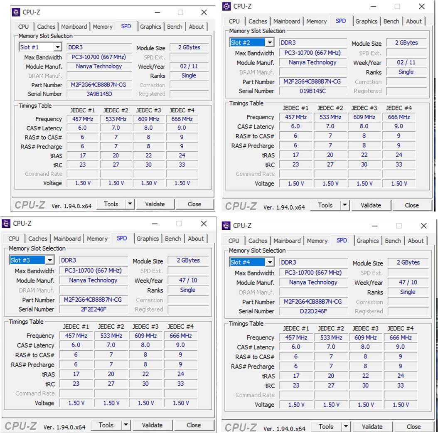
Task: Expand Tools dropdown arrow in Slot #1 window
Action: pyautogui.click(x=130, y=204)
